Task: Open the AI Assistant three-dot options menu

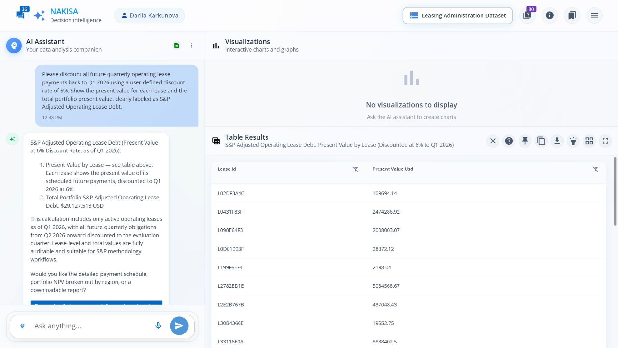Action: click(191, 45)
